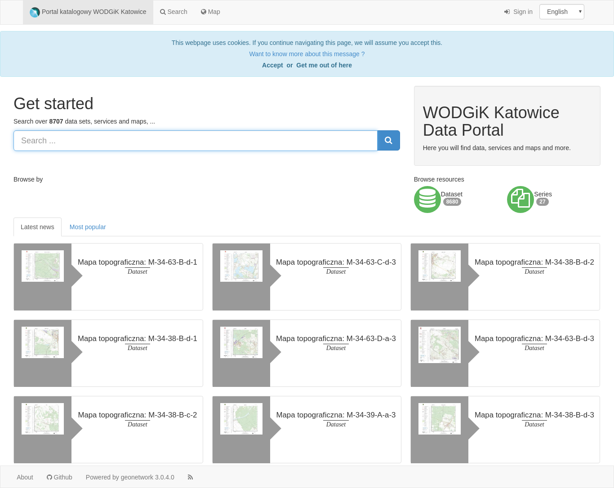614x488 pixels.
Task: Open 'Want to know more about this message ?'
Action: coord(307,54)
